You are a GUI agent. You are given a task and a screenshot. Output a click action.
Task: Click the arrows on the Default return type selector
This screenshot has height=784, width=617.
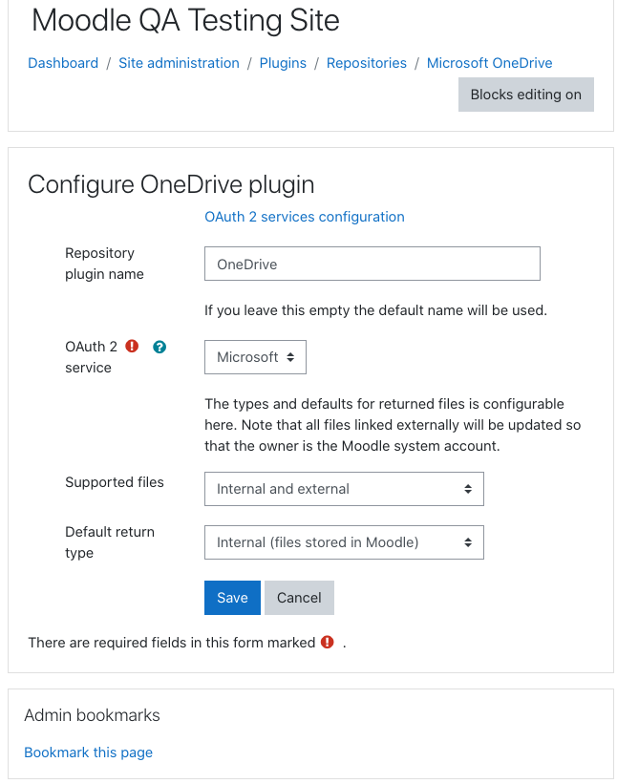[467, 542]
